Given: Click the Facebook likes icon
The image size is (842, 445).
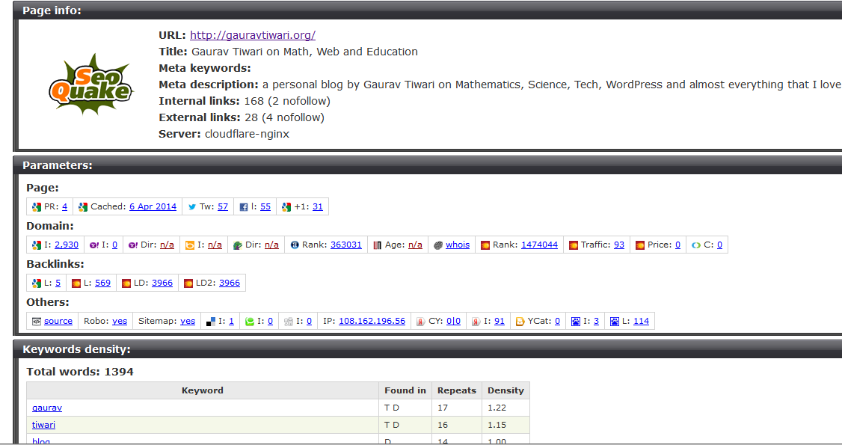Looking at the screenshot, I should click(x=245, y=206).
